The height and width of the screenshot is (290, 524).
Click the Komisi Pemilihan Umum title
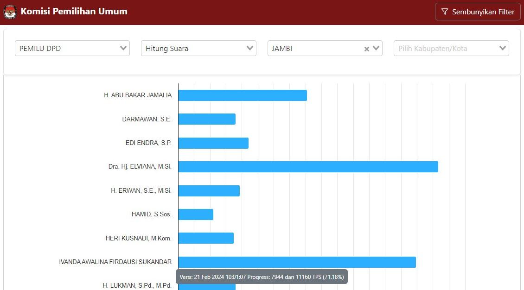pos(74,12)
